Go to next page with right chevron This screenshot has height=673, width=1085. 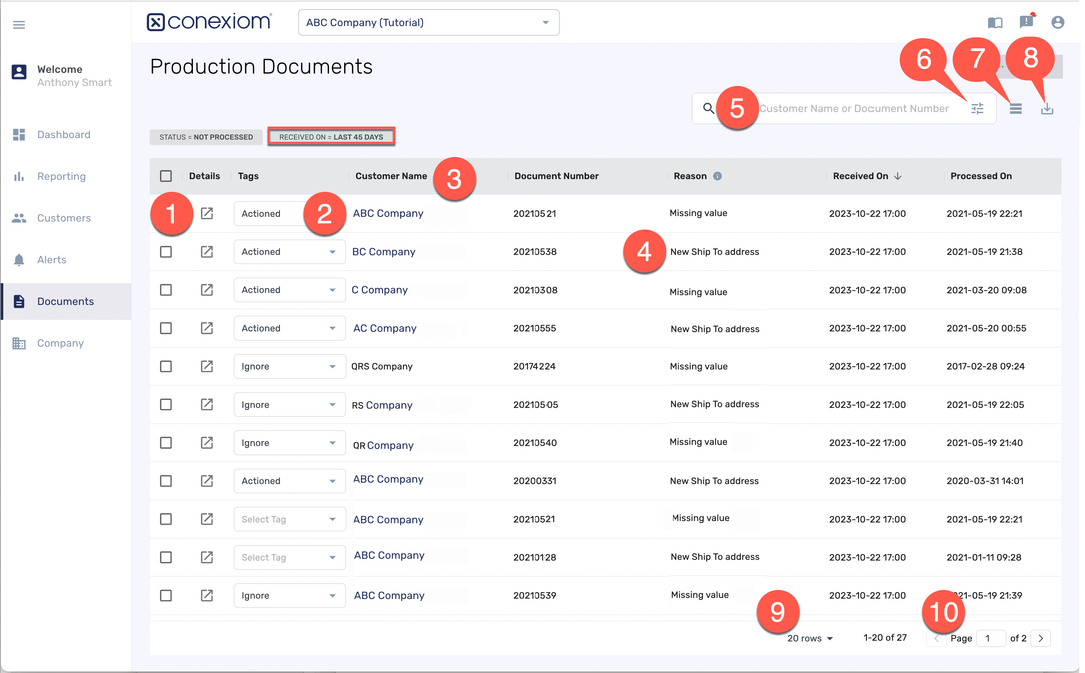pos(1040,638)
